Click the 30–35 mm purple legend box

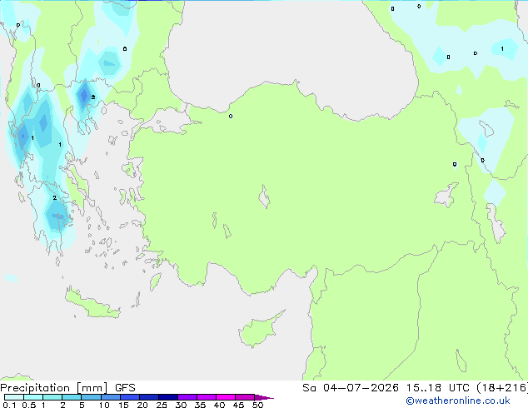pos(187,397)
